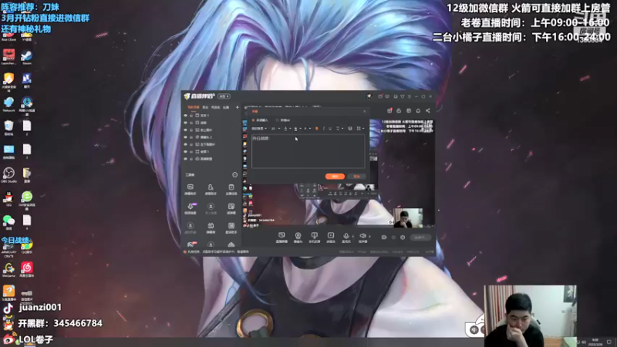
Task: Toggle bold formatting in text dialog
Action: [x=317, y=129]
